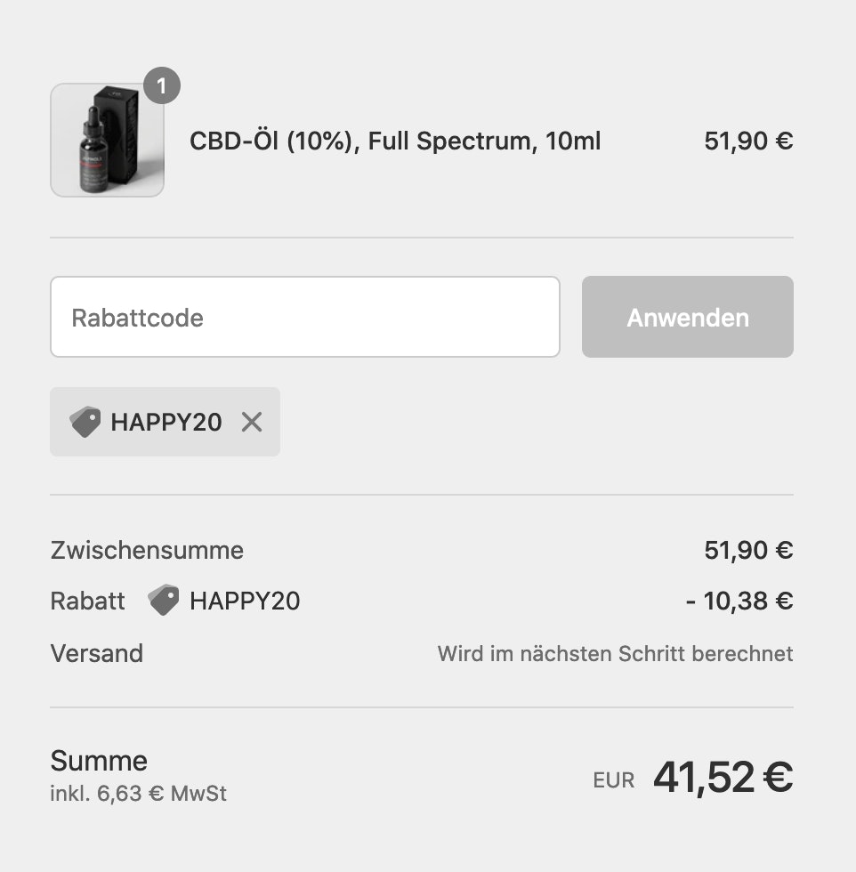Click the Zwischensumme amount 51,90 €
The width and height of the screenshot is (856, 872).
click(747, 550)
